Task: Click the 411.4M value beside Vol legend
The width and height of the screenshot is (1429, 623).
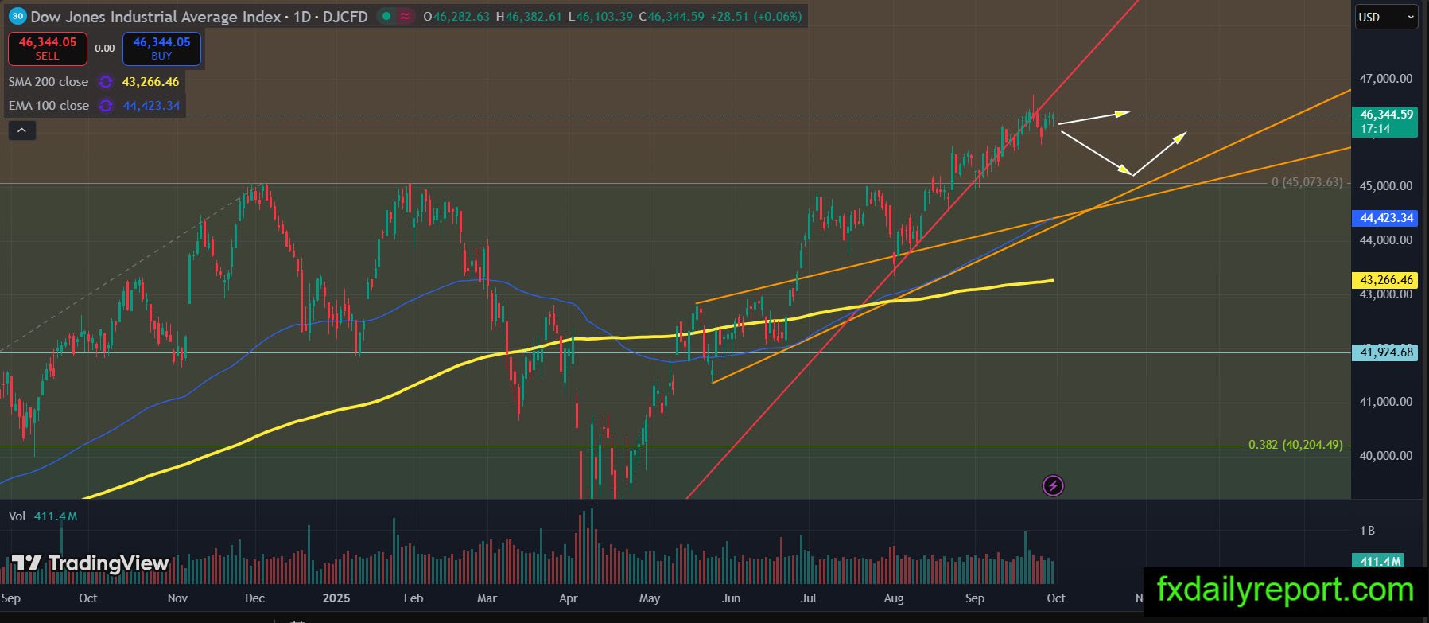Action: [56, 516]
